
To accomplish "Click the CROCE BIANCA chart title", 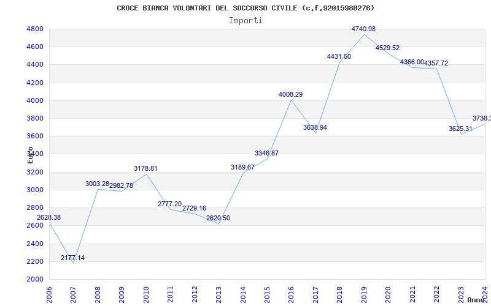I will 245,8.
